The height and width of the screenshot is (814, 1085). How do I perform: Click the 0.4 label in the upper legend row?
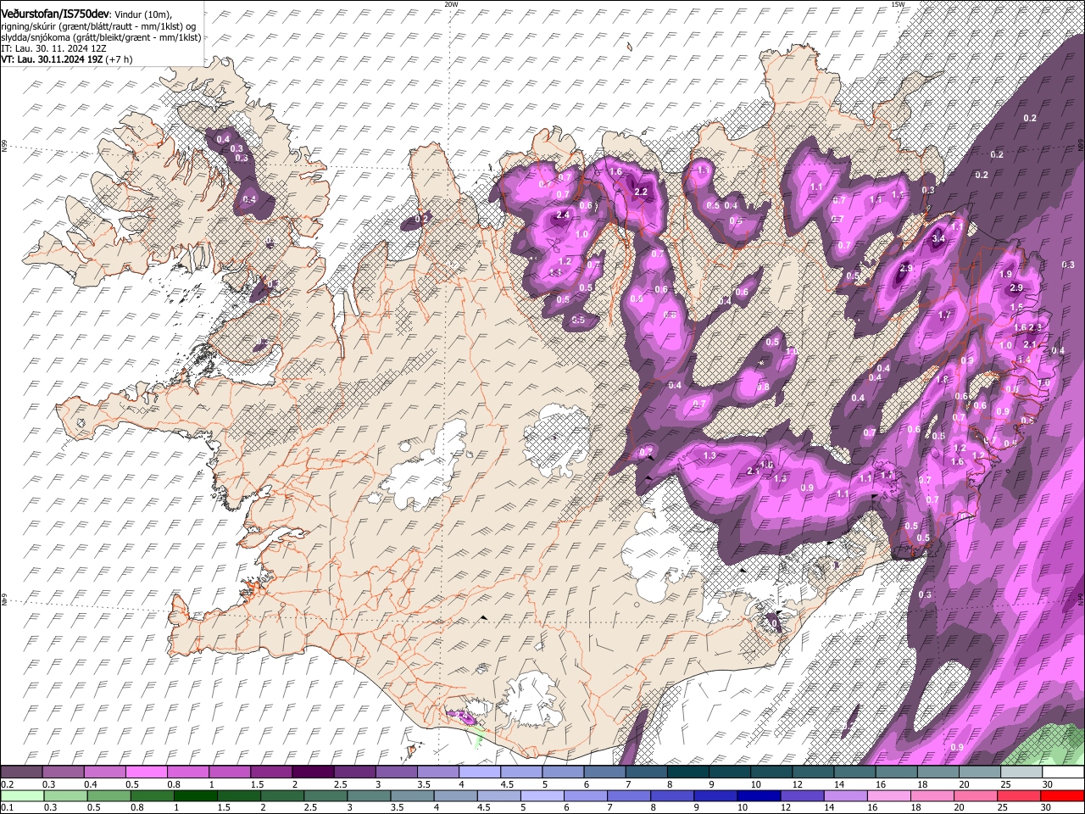pos(91,784)
